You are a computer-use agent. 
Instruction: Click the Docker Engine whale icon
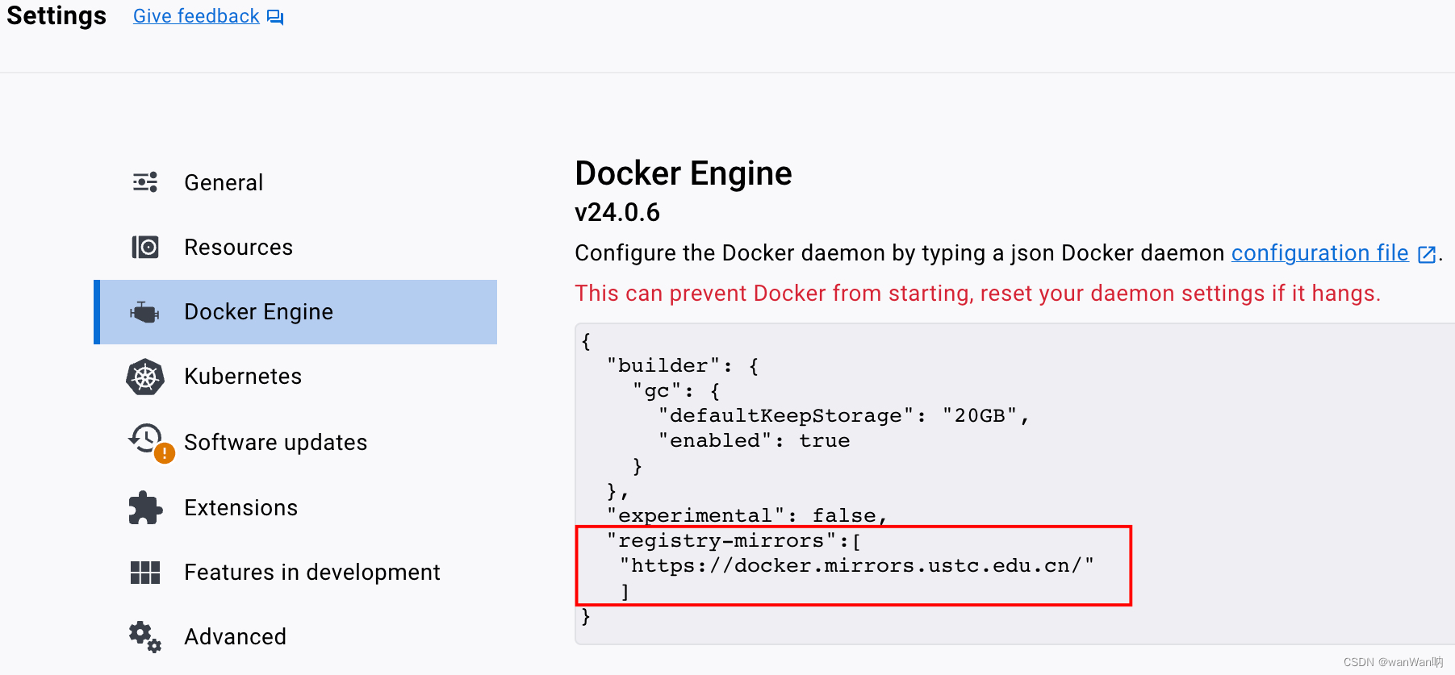(144, 312)
